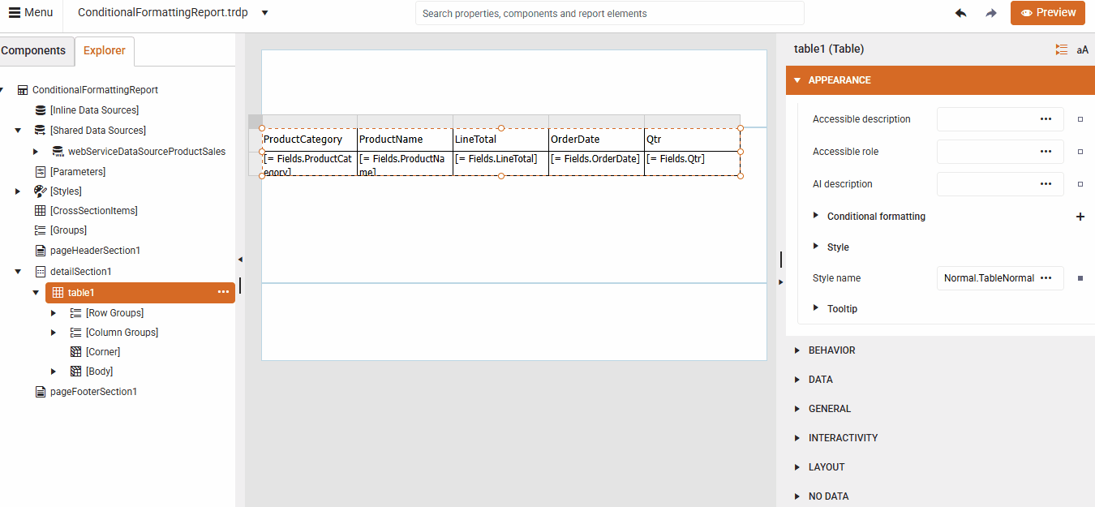Toggle the AI description property checkbox

[1080, 183]
